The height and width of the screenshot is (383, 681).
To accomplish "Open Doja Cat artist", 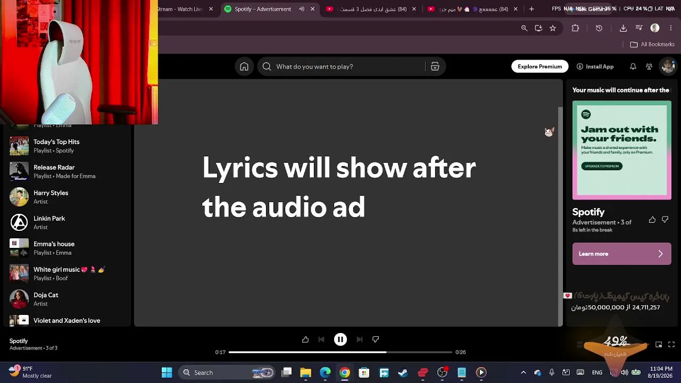I will click(66, 299).
